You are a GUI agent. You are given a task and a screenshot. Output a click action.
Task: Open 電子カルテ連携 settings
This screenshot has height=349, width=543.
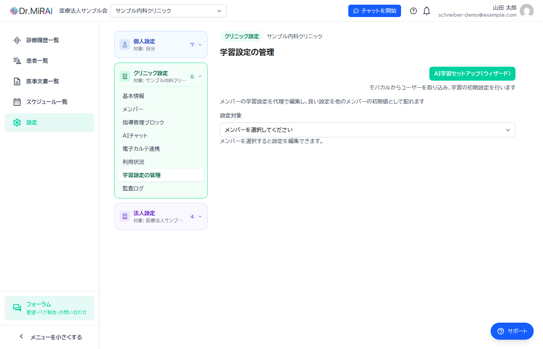click(x=161, y=149)
